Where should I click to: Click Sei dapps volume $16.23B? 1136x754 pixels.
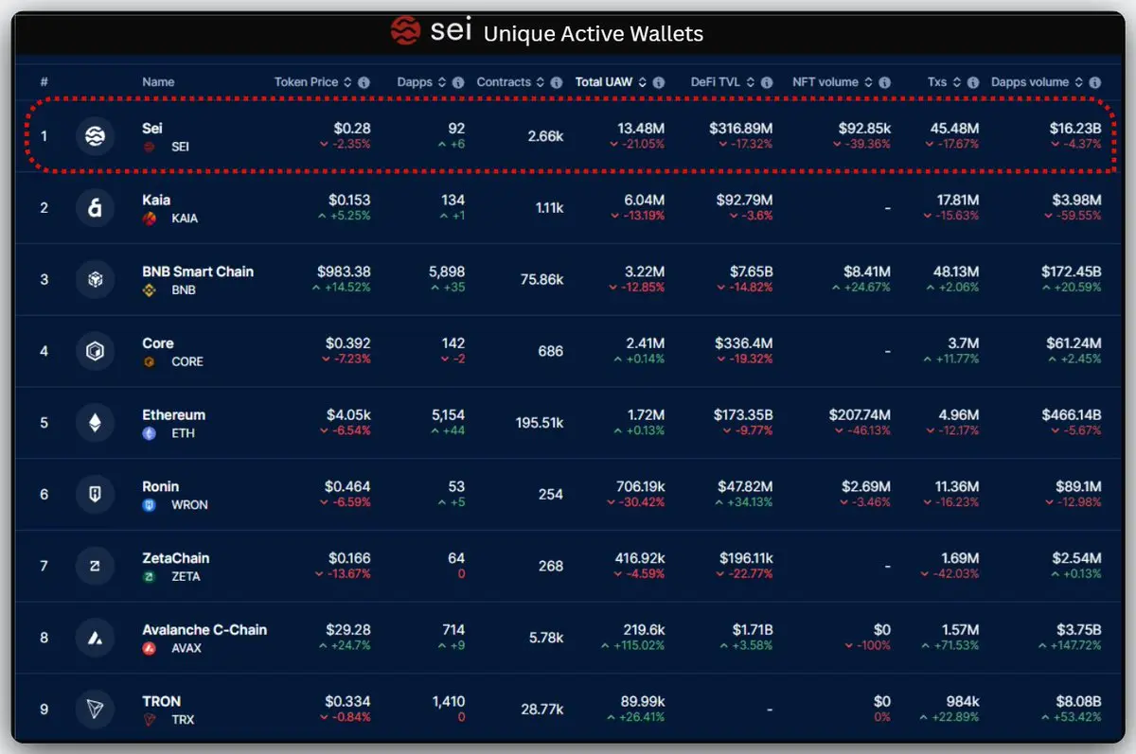[x=1075, y=129]
